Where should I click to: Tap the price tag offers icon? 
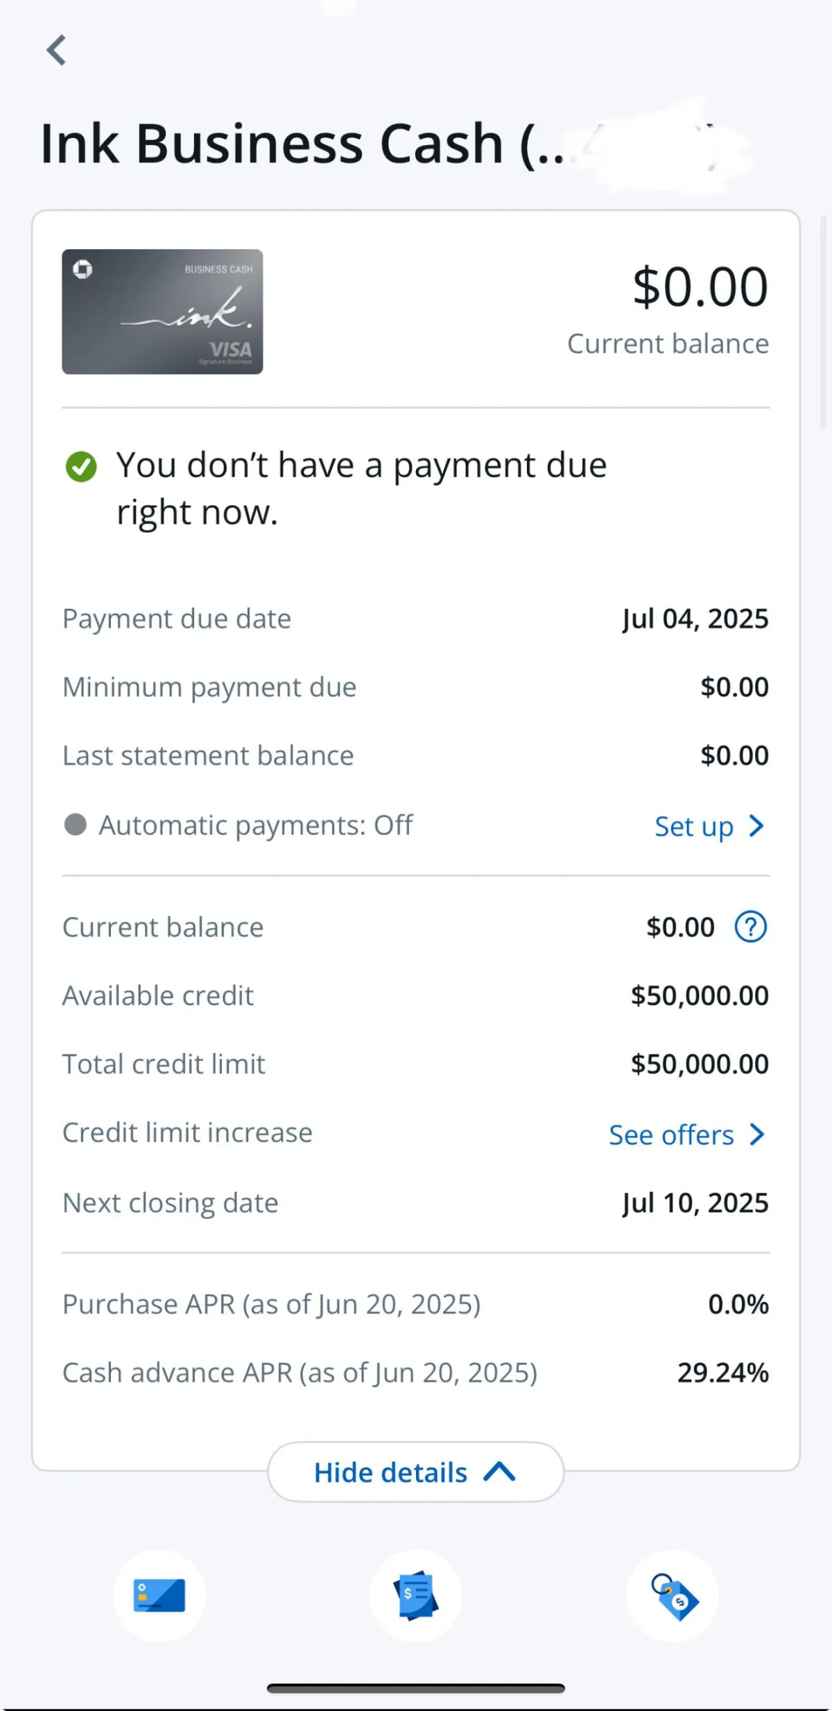click(673, 1595)
